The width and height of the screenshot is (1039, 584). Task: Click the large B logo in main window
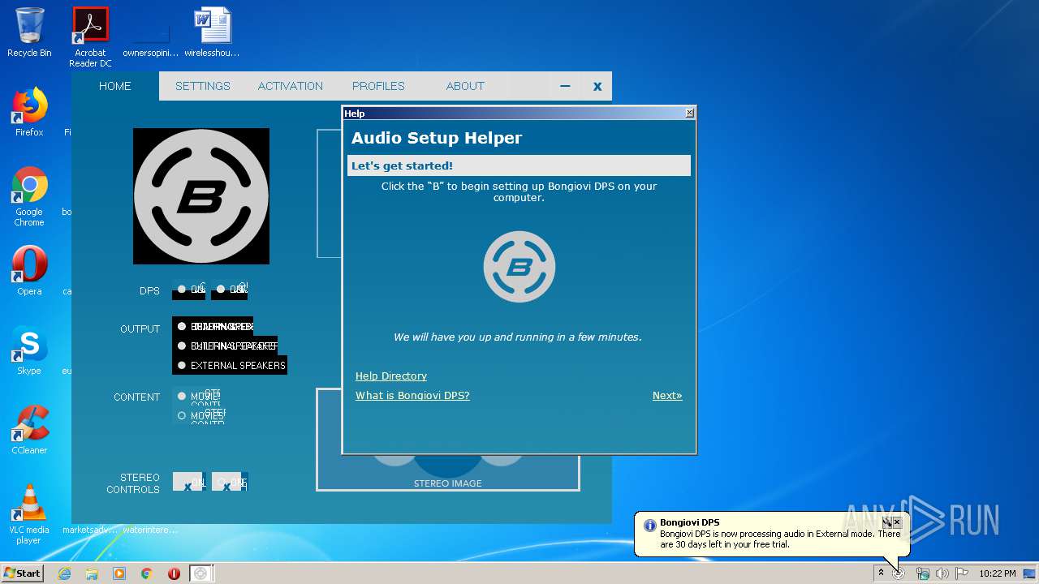(201, 196)
